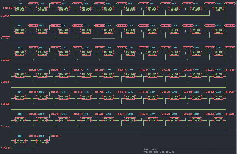Screen dimensions: 237x154
Task: Click the LED51 component symbol
Action: coord(20,119)
